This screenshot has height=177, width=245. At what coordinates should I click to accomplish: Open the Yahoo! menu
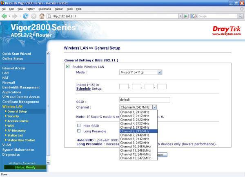(58, 9)
